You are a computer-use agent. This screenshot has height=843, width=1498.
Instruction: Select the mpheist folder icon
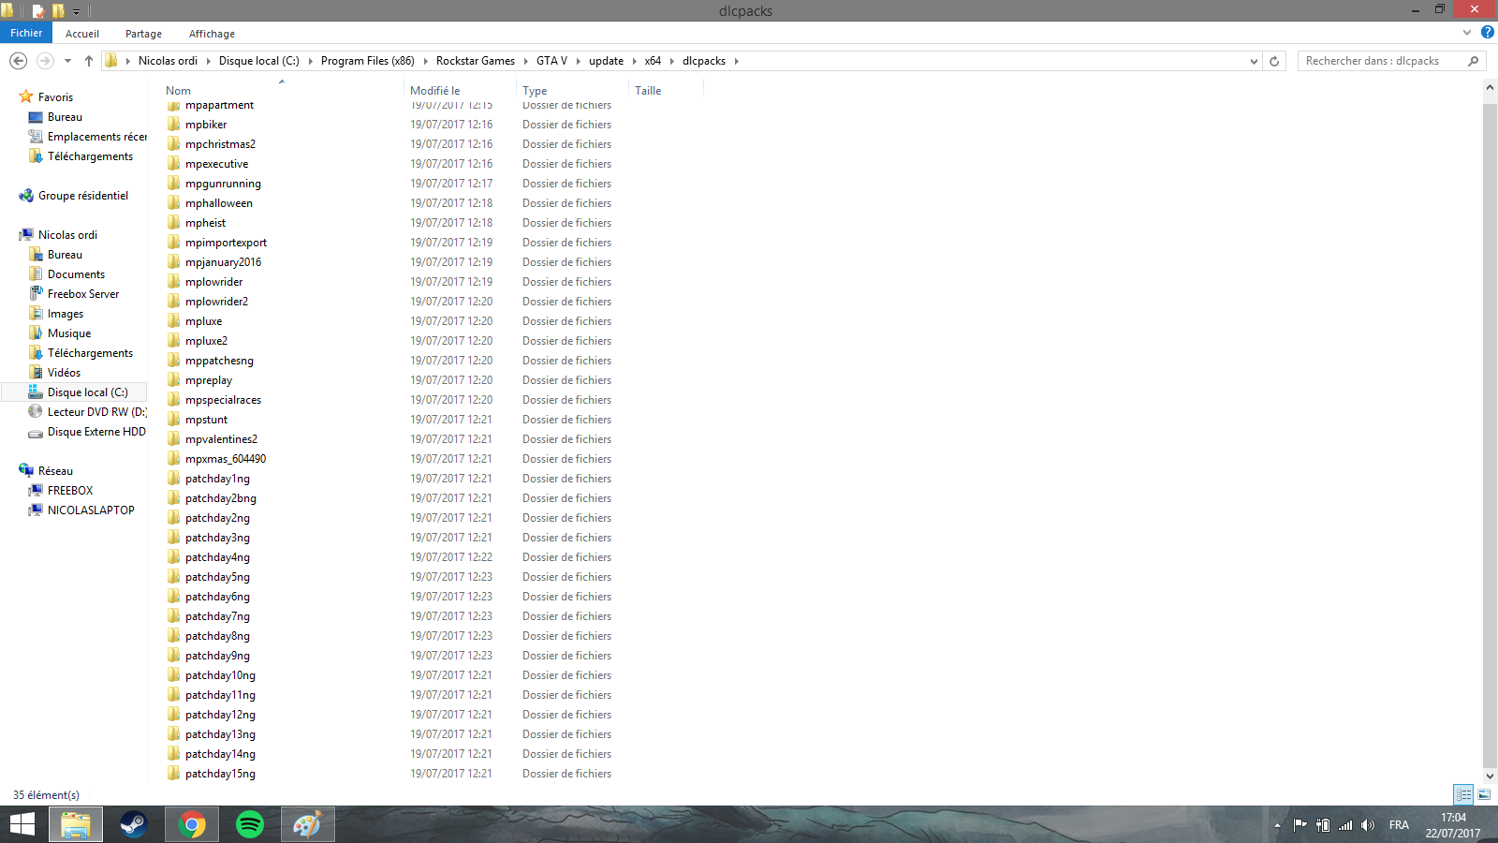click(174, 223)
